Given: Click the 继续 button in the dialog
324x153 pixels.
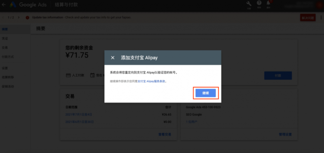Looking at the screenshot, I should pos(206,93).
